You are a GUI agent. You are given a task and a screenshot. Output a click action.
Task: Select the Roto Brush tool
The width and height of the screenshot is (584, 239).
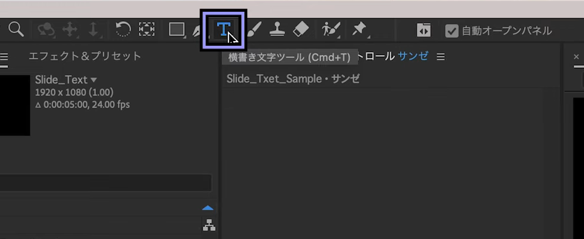331,29
